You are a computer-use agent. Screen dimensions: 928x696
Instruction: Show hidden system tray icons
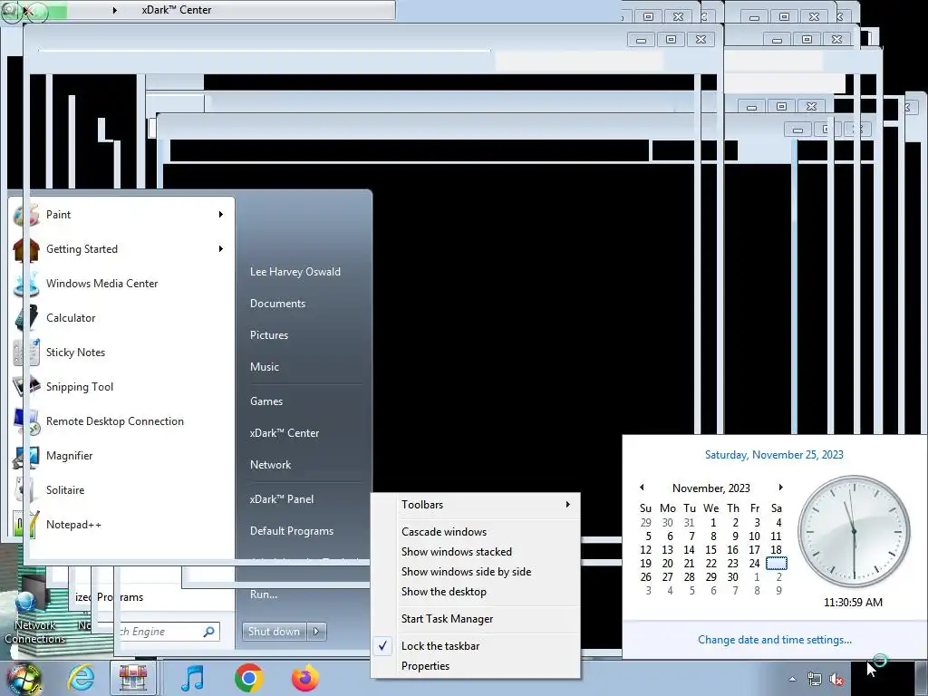(792, 680)
